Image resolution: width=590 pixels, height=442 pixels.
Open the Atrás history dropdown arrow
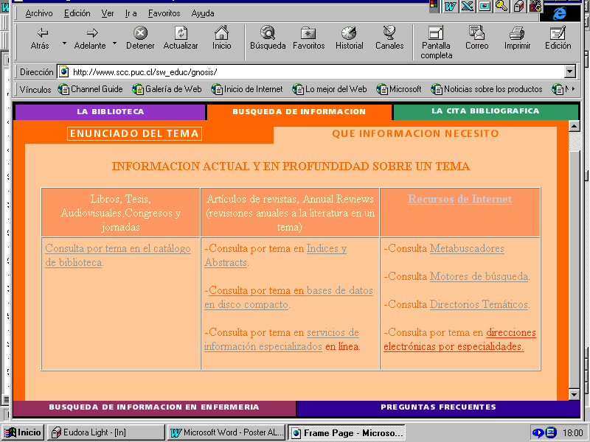coord(64,43)
